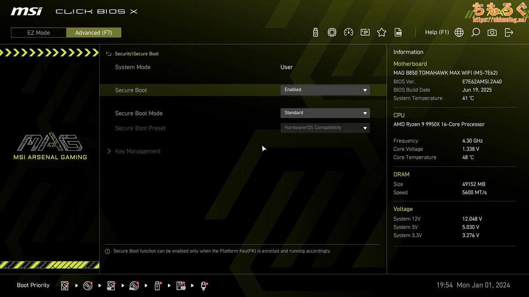Take a screenshot with camera icon
The height and width of the screenshot is (297, 529).
click(x=492, y=33)
